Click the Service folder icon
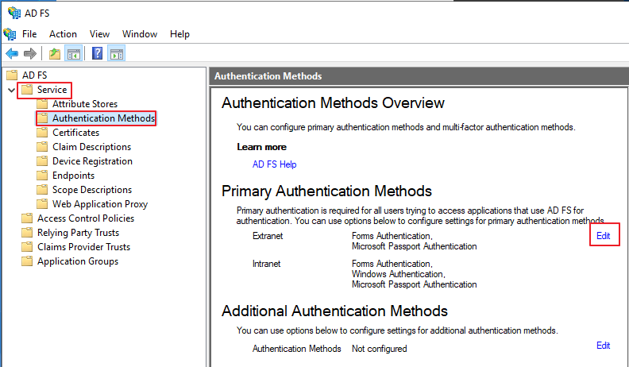Viewport: 629px width, 367px height. (x=27, y=90)
